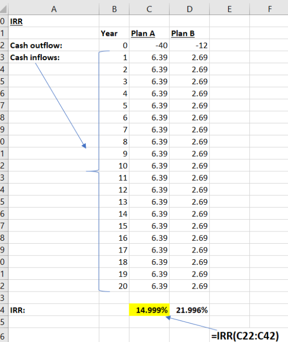The width and height of the screenshot is (288, 342).
Task: Select column C header
Action: pyautogui.click(x=149, y=9)
